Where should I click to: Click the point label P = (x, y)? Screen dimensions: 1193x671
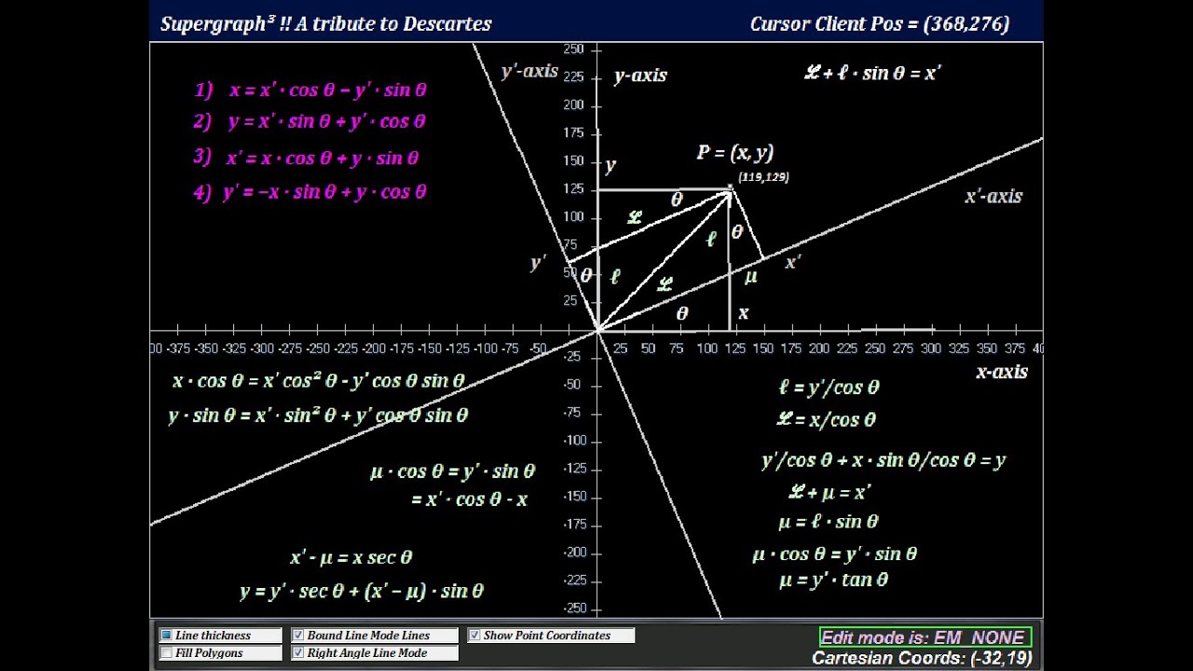click(735, 153)
